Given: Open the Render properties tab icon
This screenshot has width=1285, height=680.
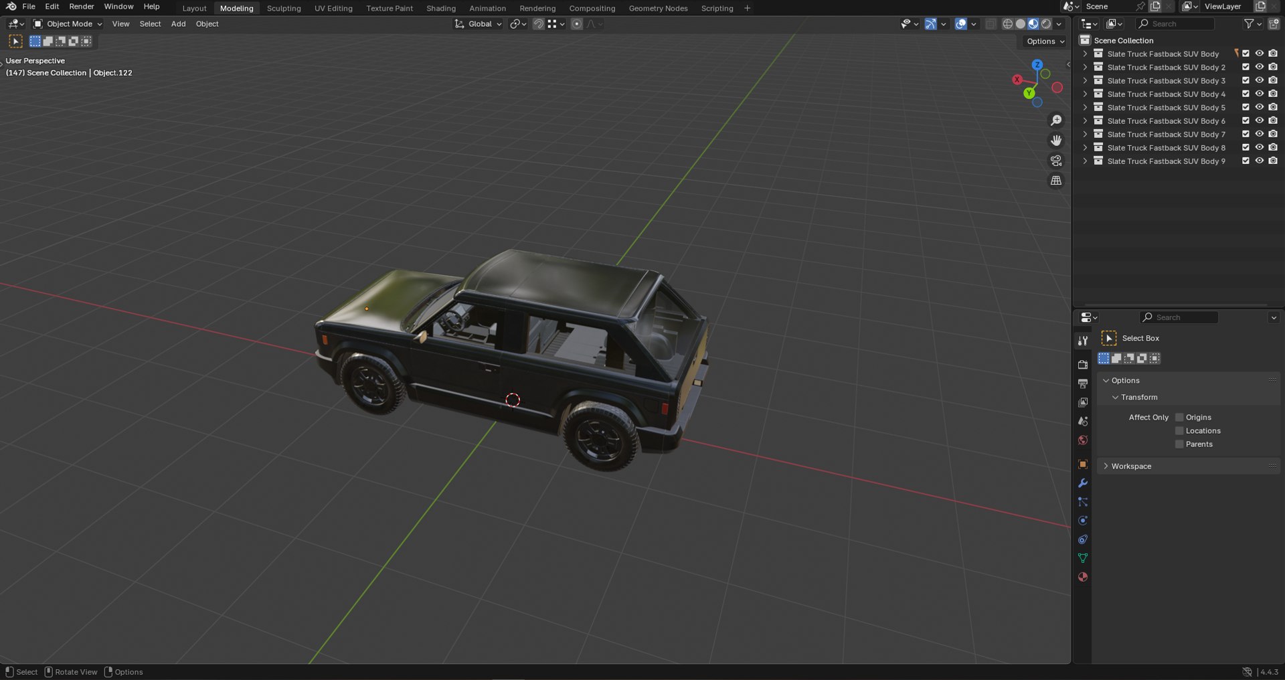Looking at the screenshot, I should [1083, 365].
